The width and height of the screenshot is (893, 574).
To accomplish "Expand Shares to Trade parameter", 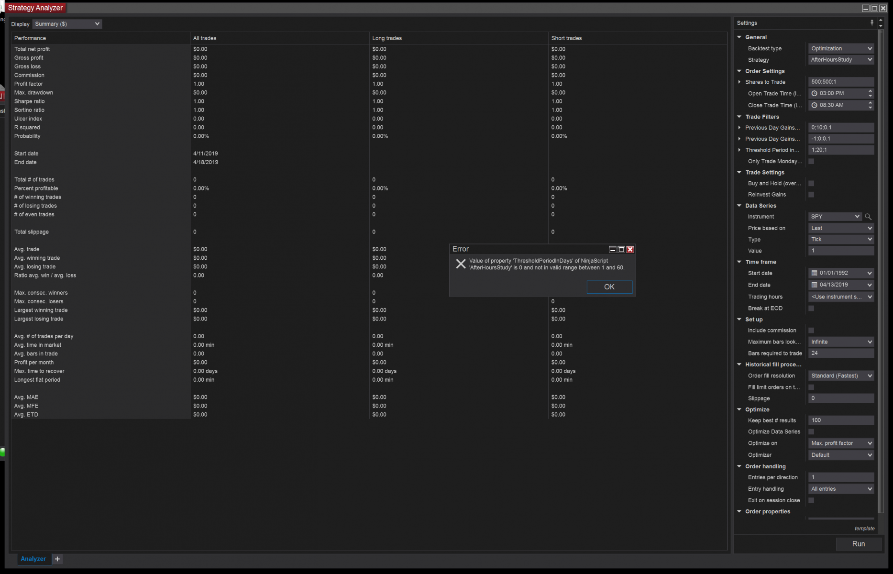I will (x=739, y=82).
